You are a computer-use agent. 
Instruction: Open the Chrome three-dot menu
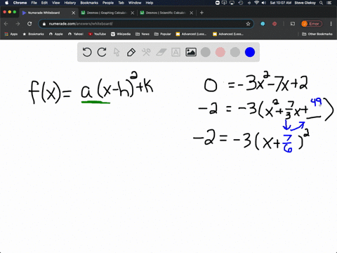coord(331,24)
